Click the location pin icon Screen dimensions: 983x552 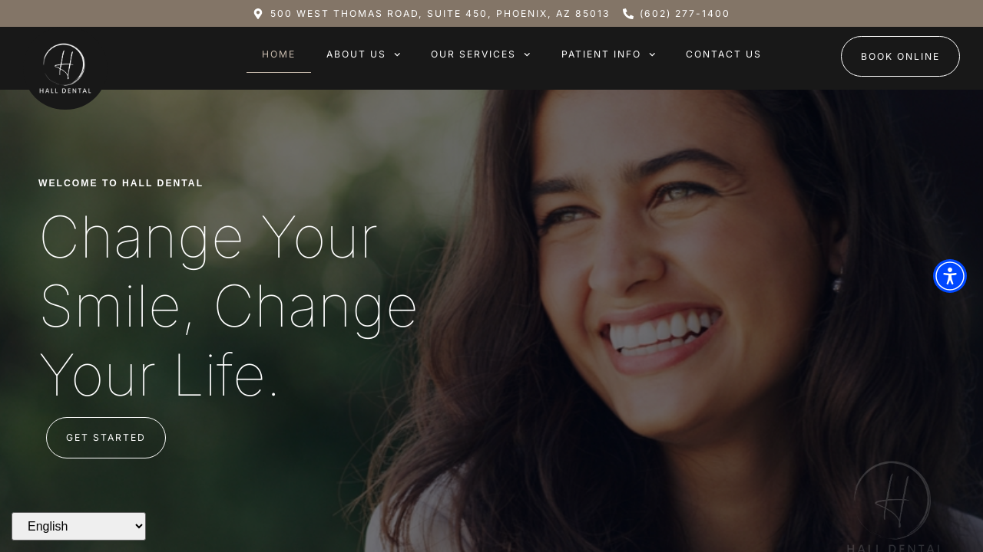258,14
